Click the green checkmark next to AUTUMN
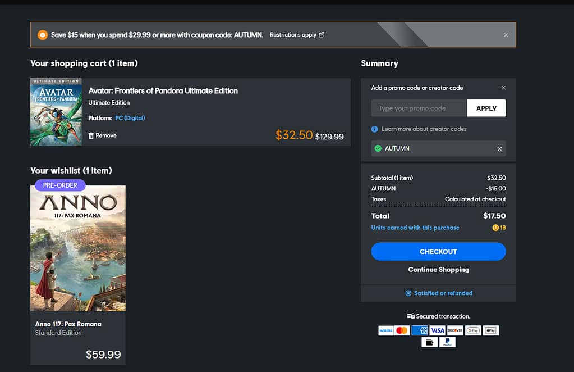The image size is (574, 372). point(378,148)
